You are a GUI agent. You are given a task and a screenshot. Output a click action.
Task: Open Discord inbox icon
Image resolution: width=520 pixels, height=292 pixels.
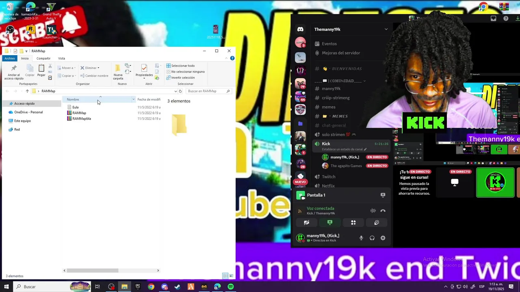tap(494, 18)
